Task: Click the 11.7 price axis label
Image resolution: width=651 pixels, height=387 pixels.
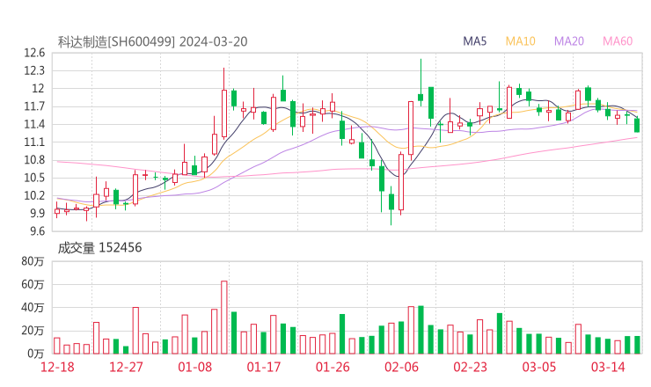Action: point(34,106)
